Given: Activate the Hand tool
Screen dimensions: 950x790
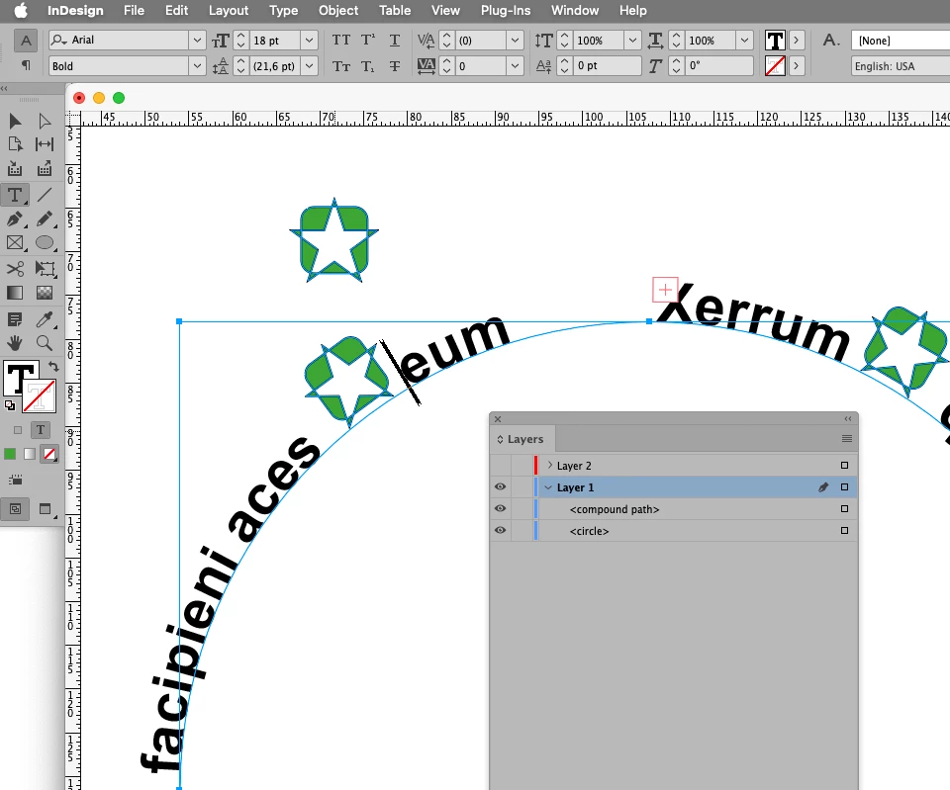Looking at the screenshot, I should pyautogui.click(x=15, y=343).
